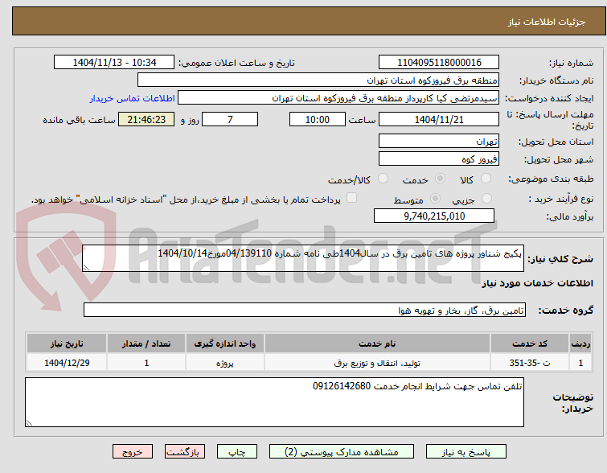The width and height of the screenshot is (607, 473).
Task: Click the تاریخ نیاز column header
Action: 67,343
